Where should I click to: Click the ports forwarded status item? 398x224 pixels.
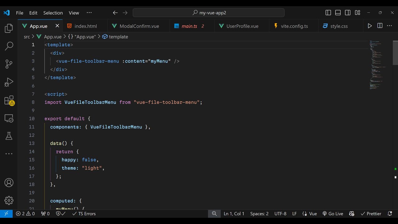[45, 214]
